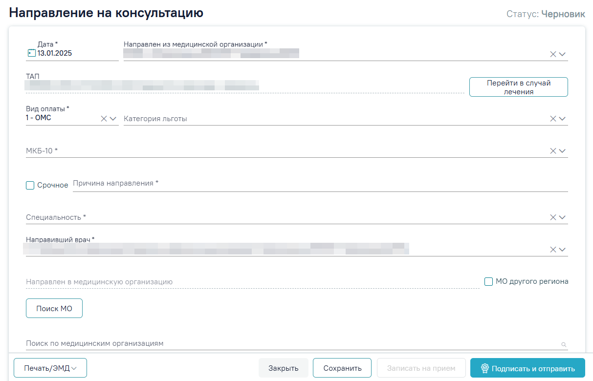Click the heading Направление на консультацию
The height and width of the screenshot is (381, 593).
tap(106, 13)
